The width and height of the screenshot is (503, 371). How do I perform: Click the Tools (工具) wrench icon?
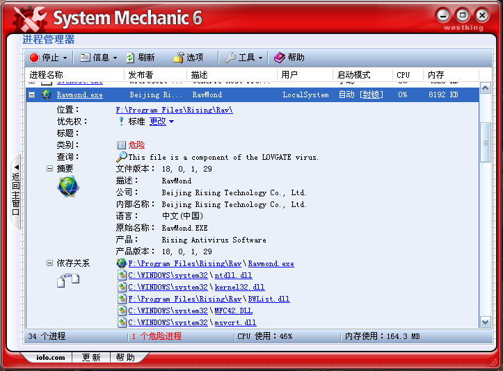[230, 58]
